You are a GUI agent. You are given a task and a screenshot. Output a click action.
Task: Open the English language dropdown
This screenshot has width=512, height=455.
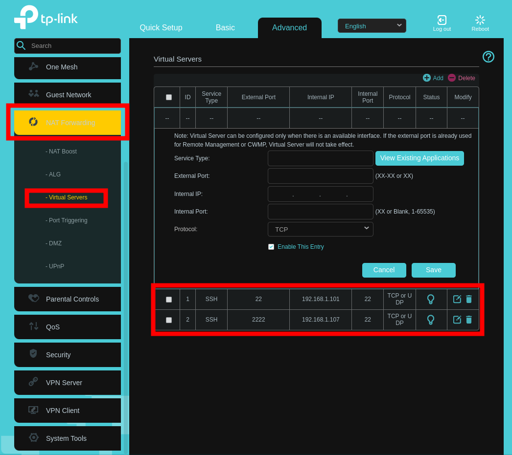[x=372, y=26]
